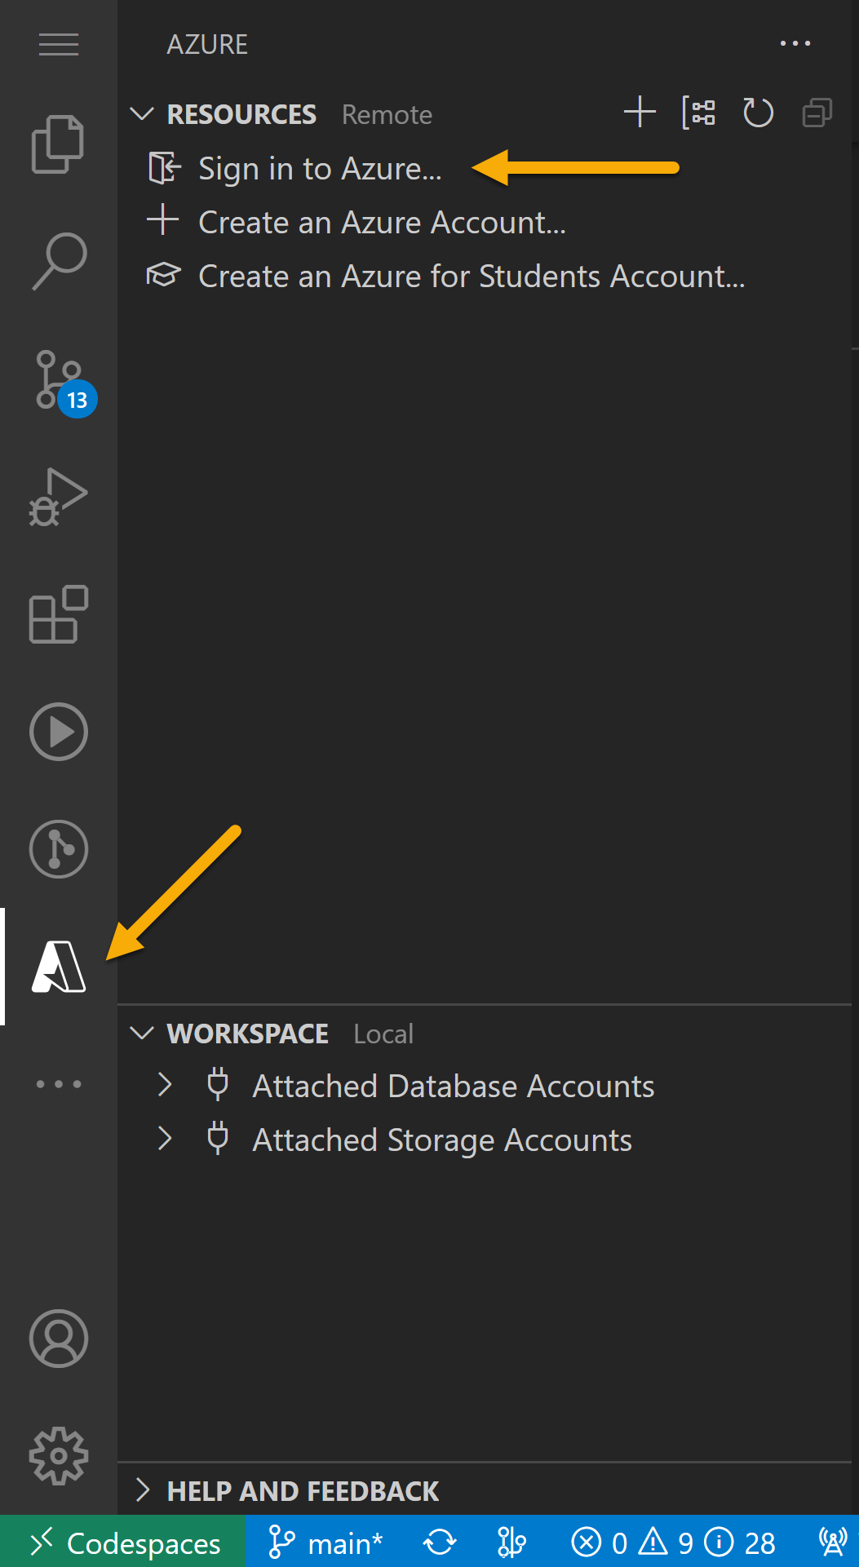Click the broadcast antenna status bar icon
Image resolution: width=859 pixels, height=1567 pixels.
[833, 1543]
